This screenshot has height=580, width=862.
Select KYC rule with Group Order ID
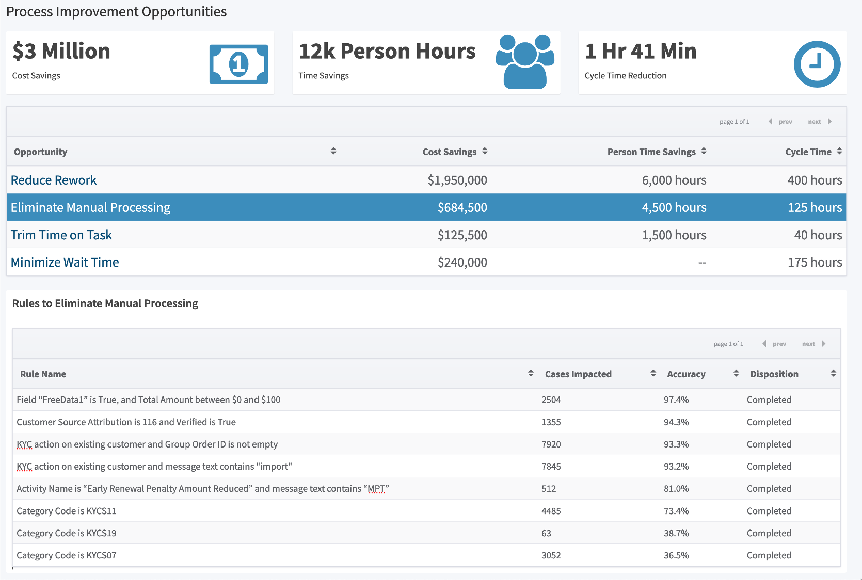tap(426, 444)
